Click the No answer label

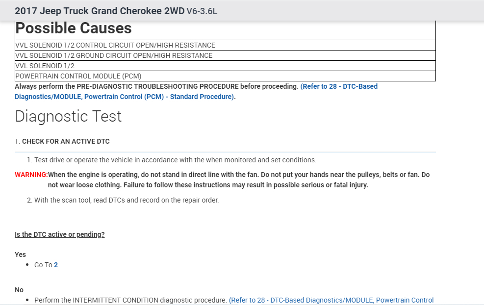(19, 290)
